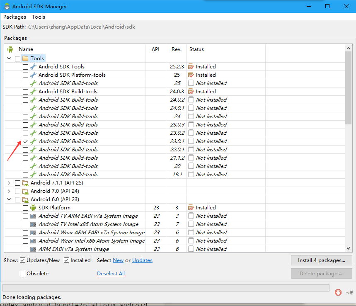356x306 pixels.
Task: Click Install 4 packages button
Action: pyautogui.click(x=322, y=260)
